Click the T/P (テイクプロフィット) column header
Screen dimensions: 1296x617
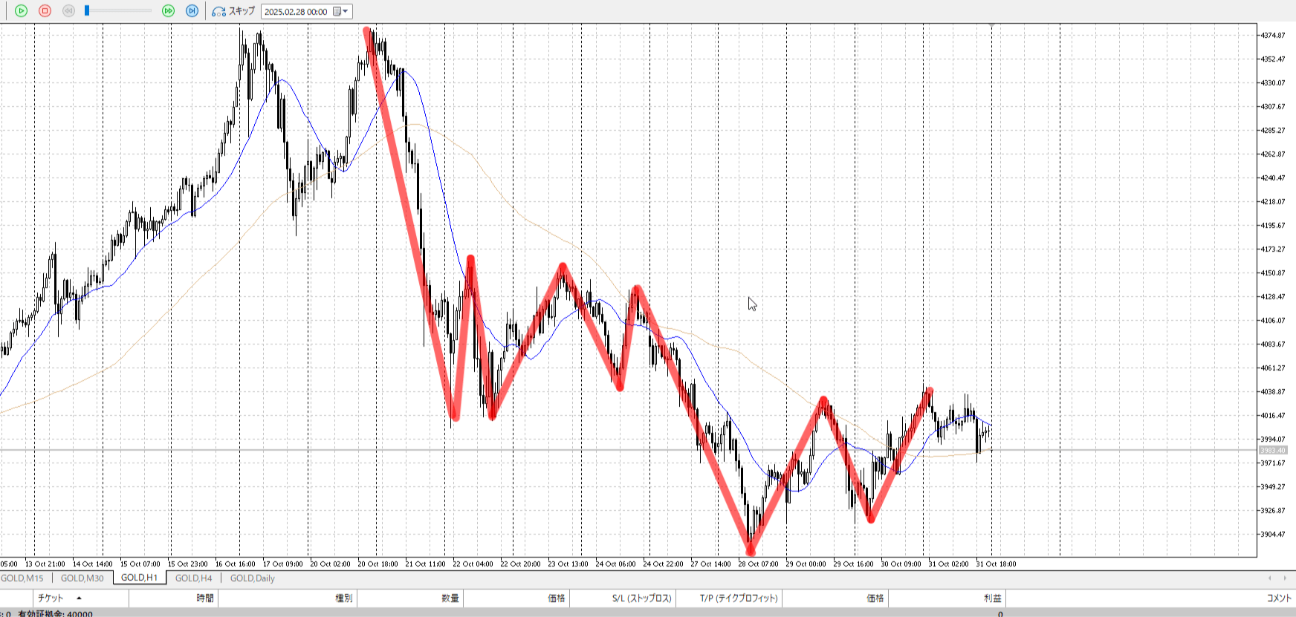(x=738, y=598)
